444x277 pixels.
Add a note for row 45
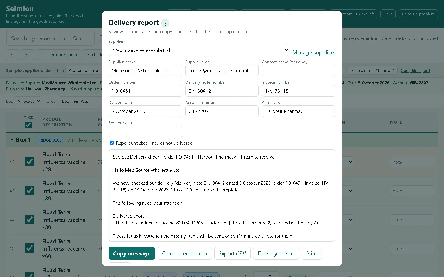[412, 249]
